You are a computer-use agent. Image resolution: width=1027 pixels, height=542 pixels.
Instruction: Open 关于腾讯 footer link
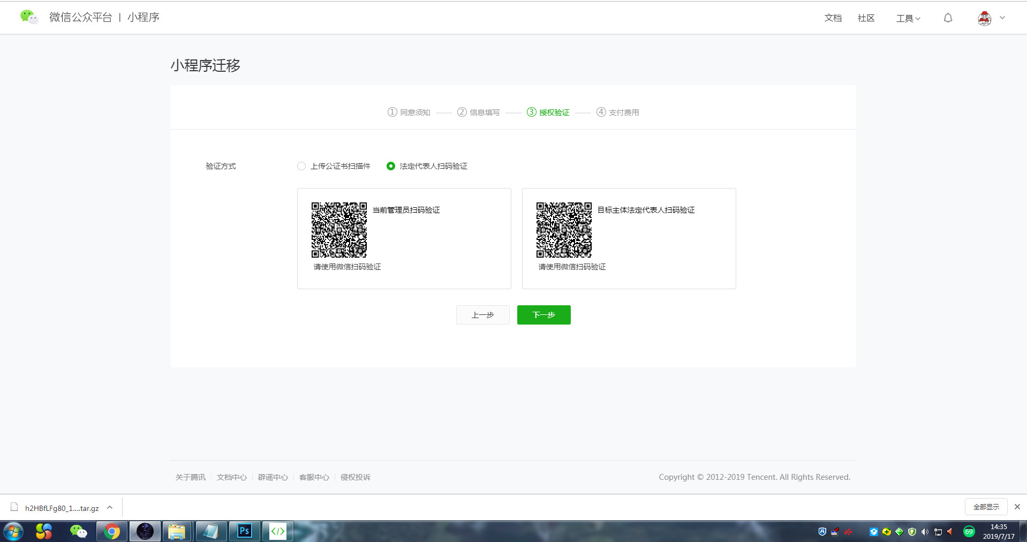pyautogui.click(x=190, y=477)
